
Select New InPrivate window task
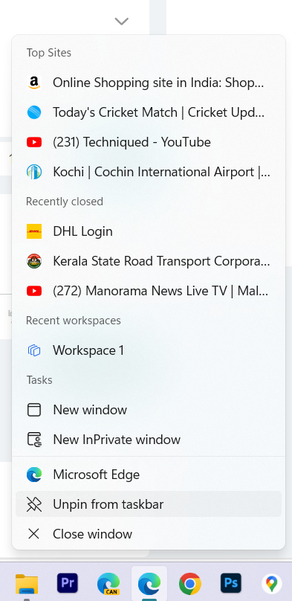coord(149,440)
